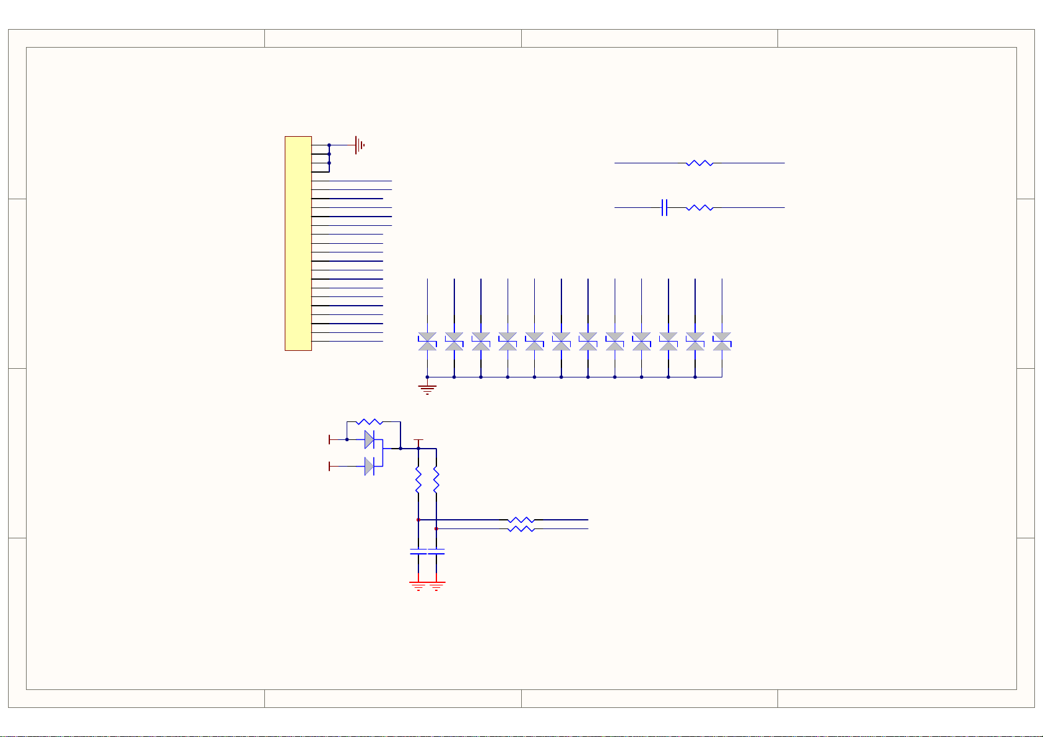This screenshot has height=737, width=1043.
Task: Select the resistor on the upper standalone wire
Action: click(699, 163)
